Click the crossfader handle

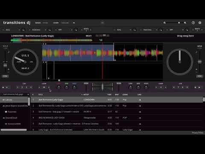[102, 87]
